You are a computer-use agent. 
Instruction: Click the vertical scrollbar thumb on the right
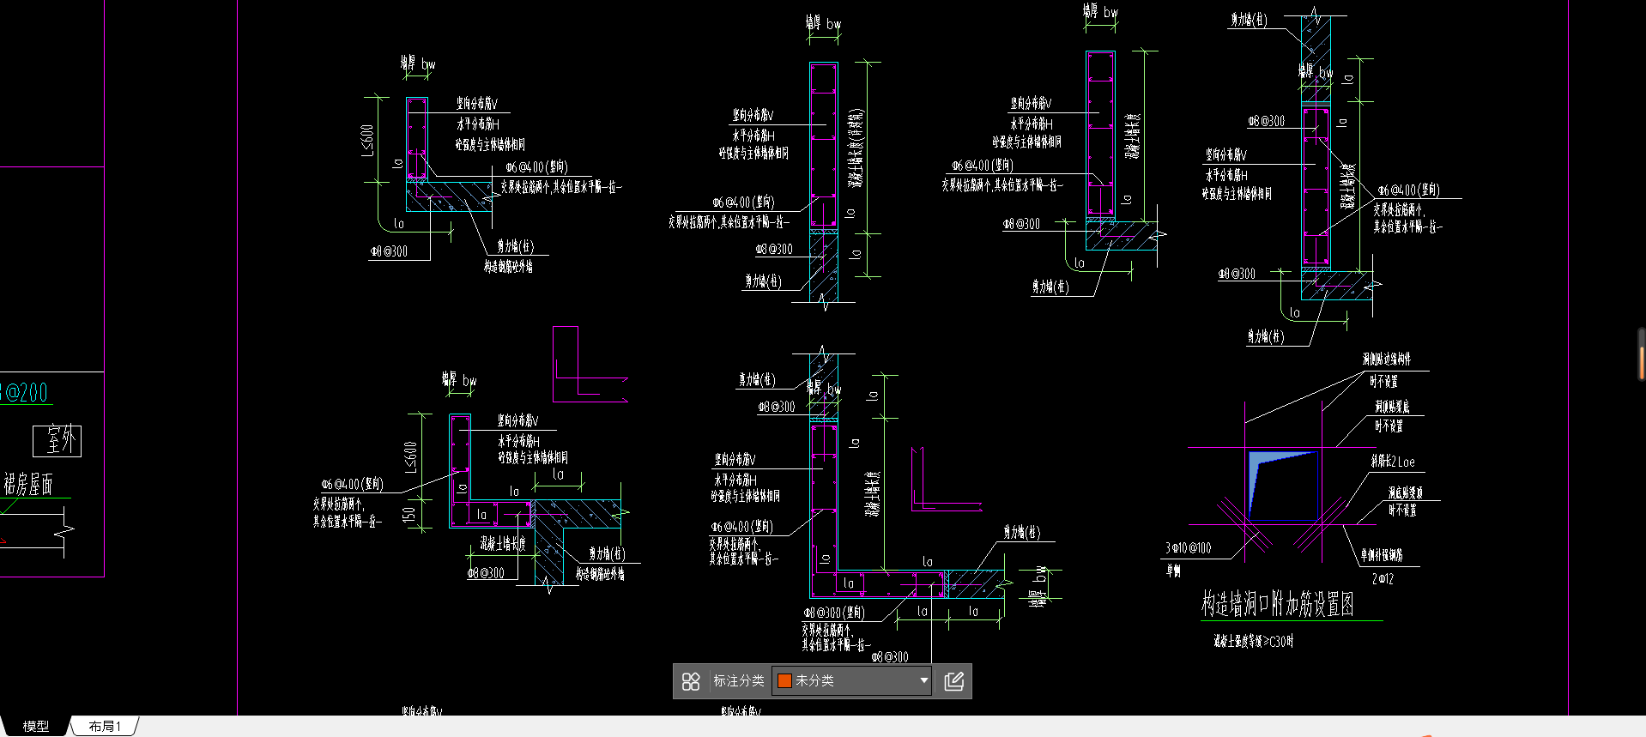coord(1641,353)
